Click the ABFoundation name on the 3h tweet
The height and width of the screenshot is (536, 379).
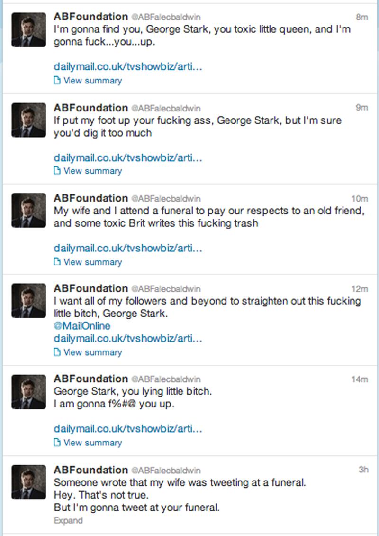tap(91, 470)
